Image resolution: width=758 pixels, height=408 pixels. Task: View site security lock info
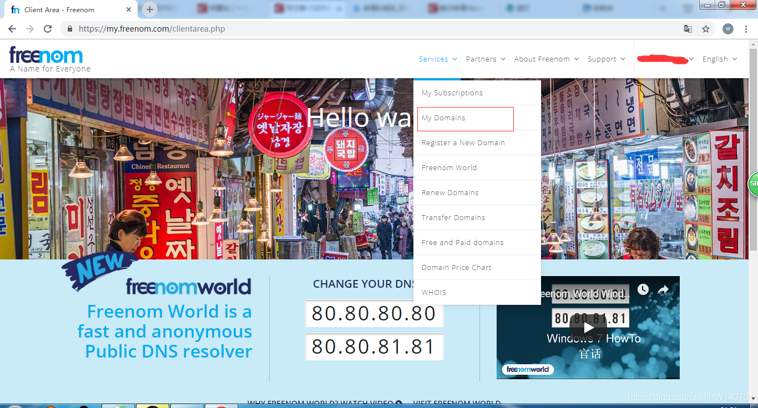[x=70, y=29]
